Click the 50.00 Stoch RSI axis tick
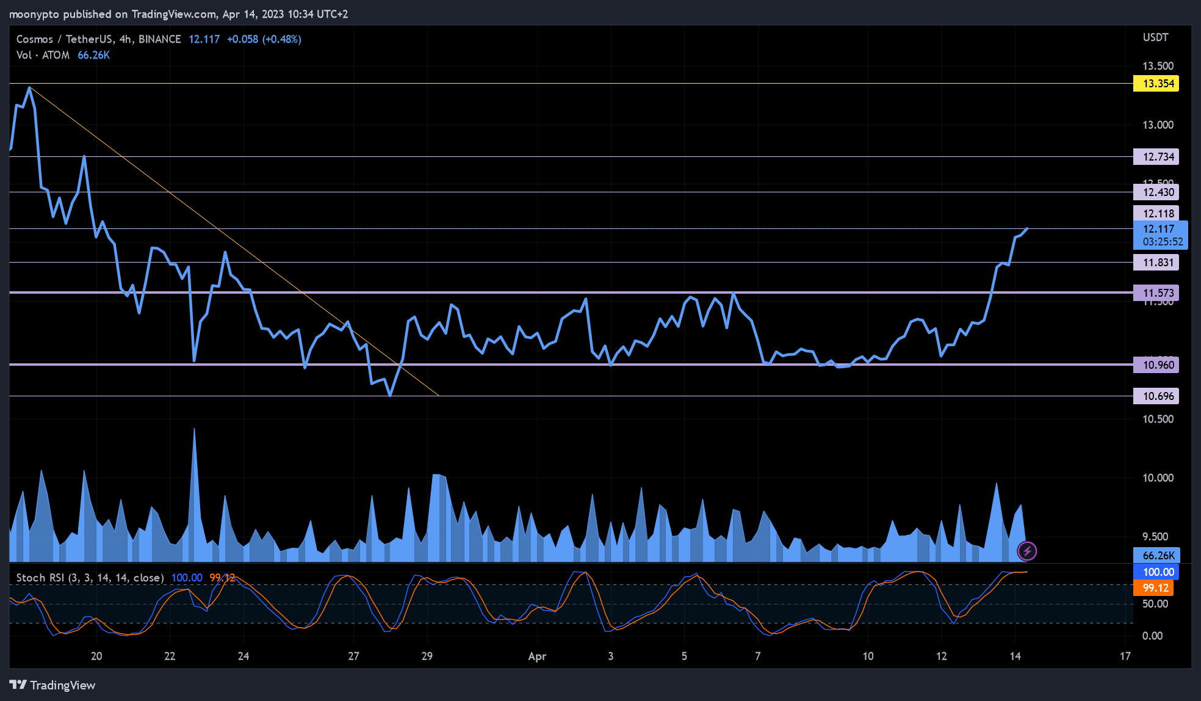This screenshot has width=1201, height=701. [1155, 604]
